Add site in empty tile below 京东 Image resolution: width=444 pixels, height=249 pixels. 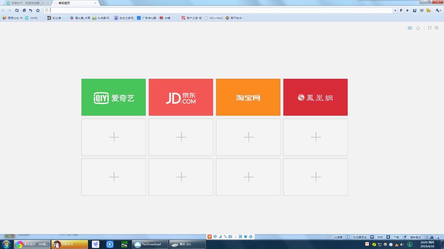[181, 137]
